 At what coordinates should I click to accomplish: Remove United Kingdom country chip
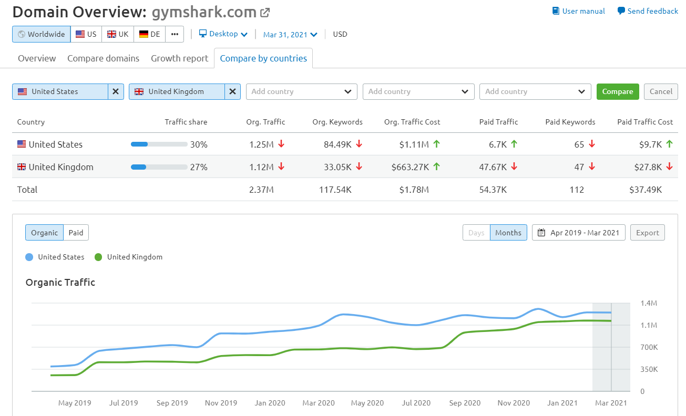(x=232, y=91)
